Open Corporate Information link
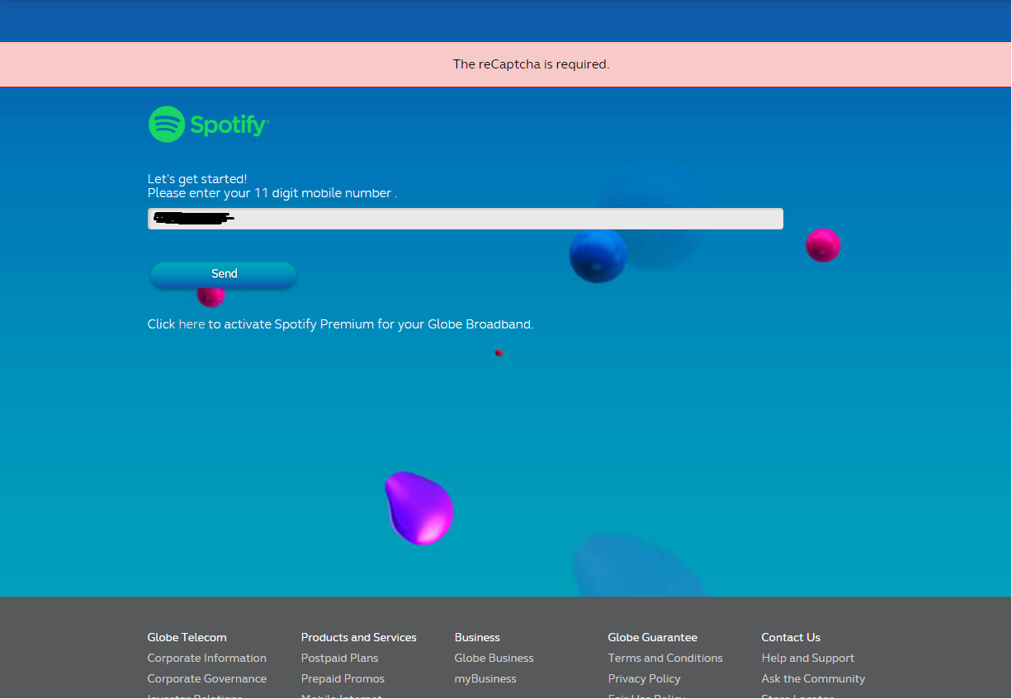 (206, 658)
